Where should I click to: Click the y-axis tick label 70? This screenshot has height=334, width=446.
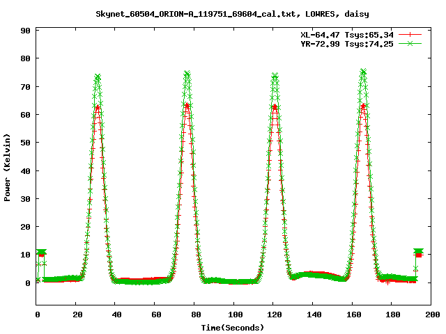click(25, 87)
